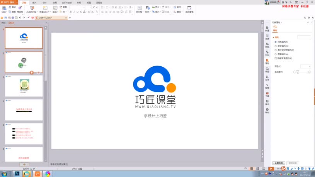Start slideshow from current slide (从当前开始)
Screen dimensions: 315x177
coord(32,9)
